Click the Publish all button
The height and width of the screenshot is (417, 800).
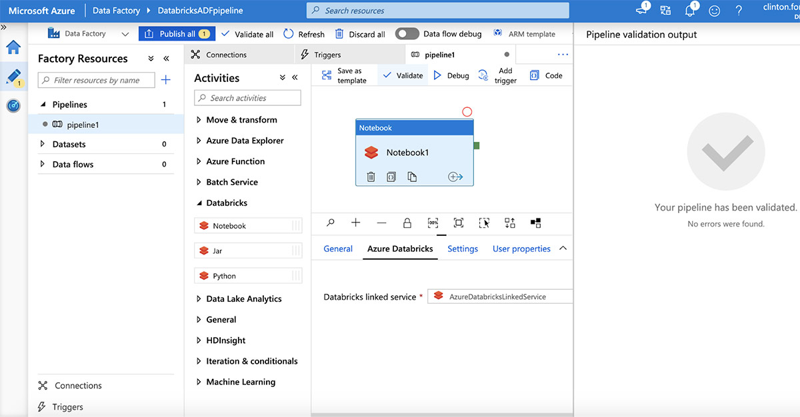coord(177,34)
